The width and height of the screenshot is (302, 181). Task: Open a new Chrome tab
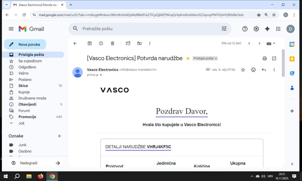pos(71,5)
